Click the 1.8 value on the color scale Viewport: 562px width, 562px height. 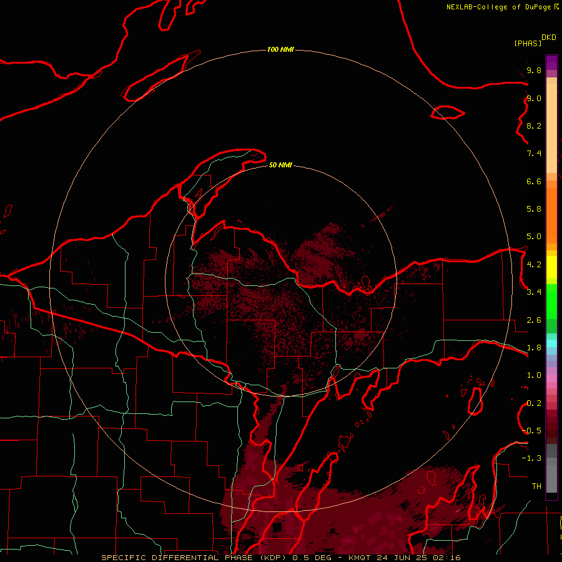click(534, 348)
